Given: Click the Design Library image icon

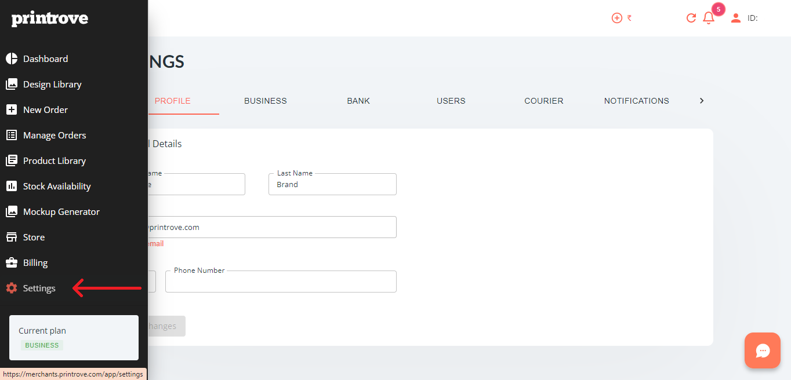Looking at the screenshot, I should [12, 84].
